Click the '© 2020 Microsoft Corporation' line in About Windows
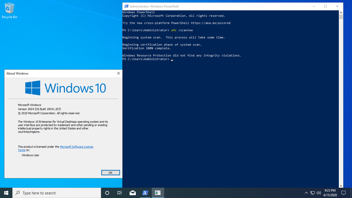The width and height of the screenshot is (352, 198). pos(49,113)
